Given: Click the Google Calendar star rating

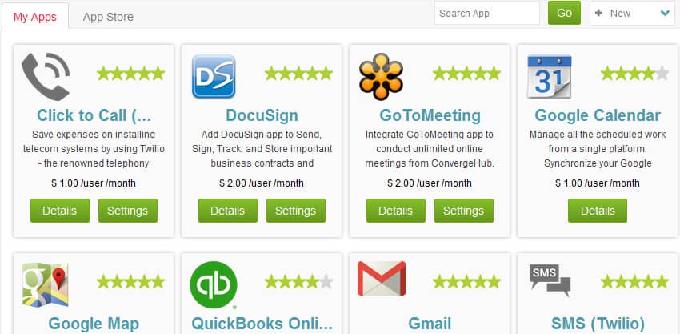Looking at the screenshot, I should [634, 74].
